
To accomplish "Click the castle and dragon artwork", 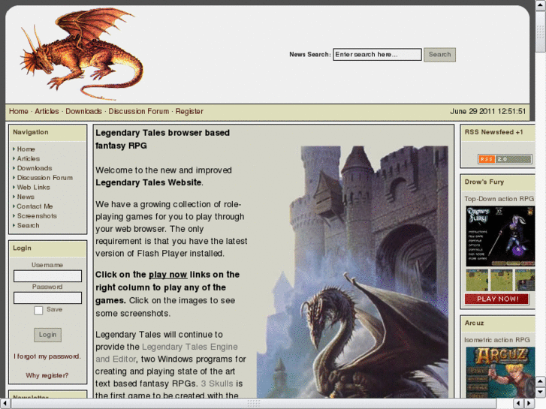I will (x=352, y=272).
